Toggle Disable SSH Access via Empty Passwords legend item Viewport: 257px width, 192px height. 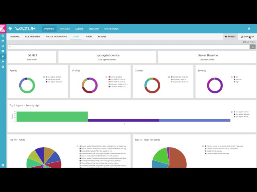click(221, 148)
